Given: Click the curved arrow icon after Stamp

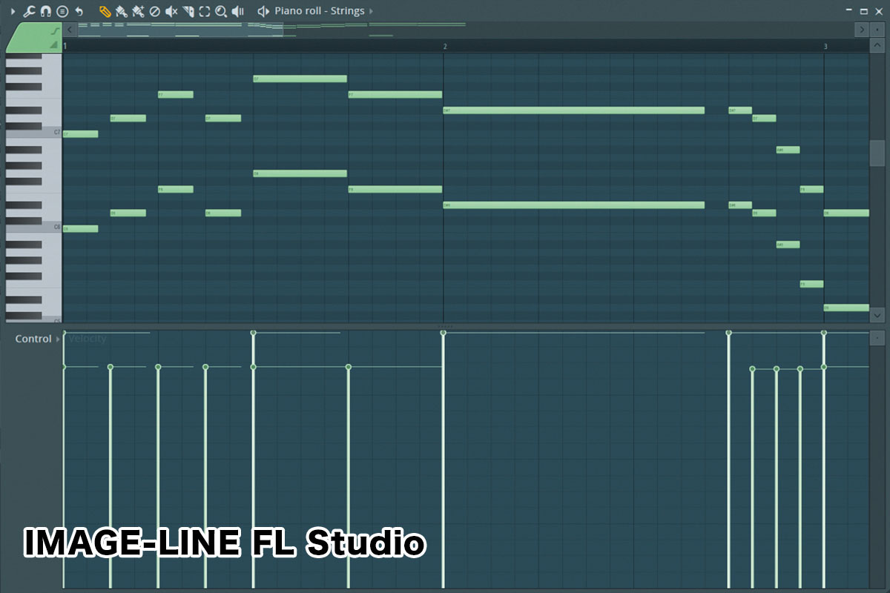Looking at the screenshot, I should pos(79,11).
